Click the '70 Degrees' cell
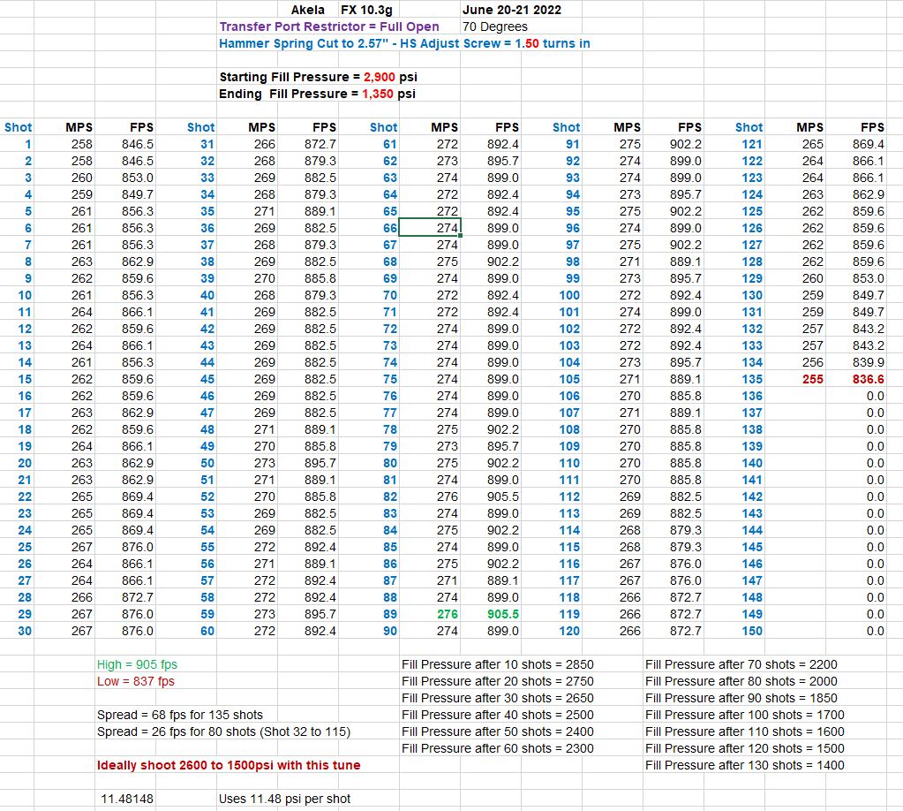This screenshot has width=903, height=811. (494, 27)
